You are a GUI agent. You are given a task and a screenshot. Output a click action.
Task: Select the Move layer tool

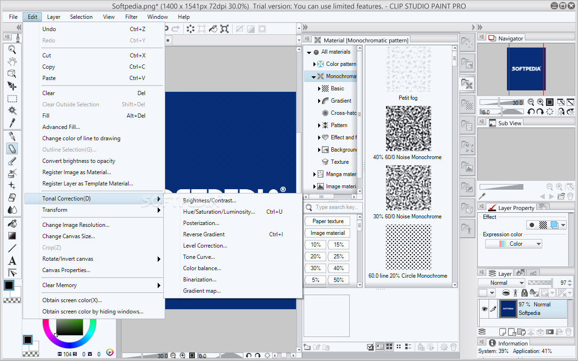point(12,86)
